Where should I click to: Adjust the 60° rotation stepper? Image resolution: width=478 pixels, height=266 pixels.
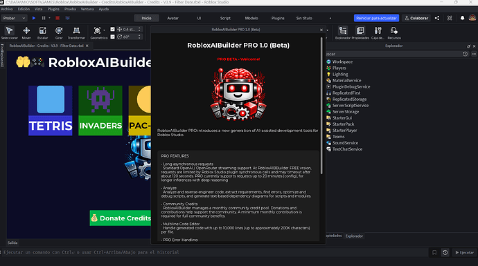click(x=139, y=37)
